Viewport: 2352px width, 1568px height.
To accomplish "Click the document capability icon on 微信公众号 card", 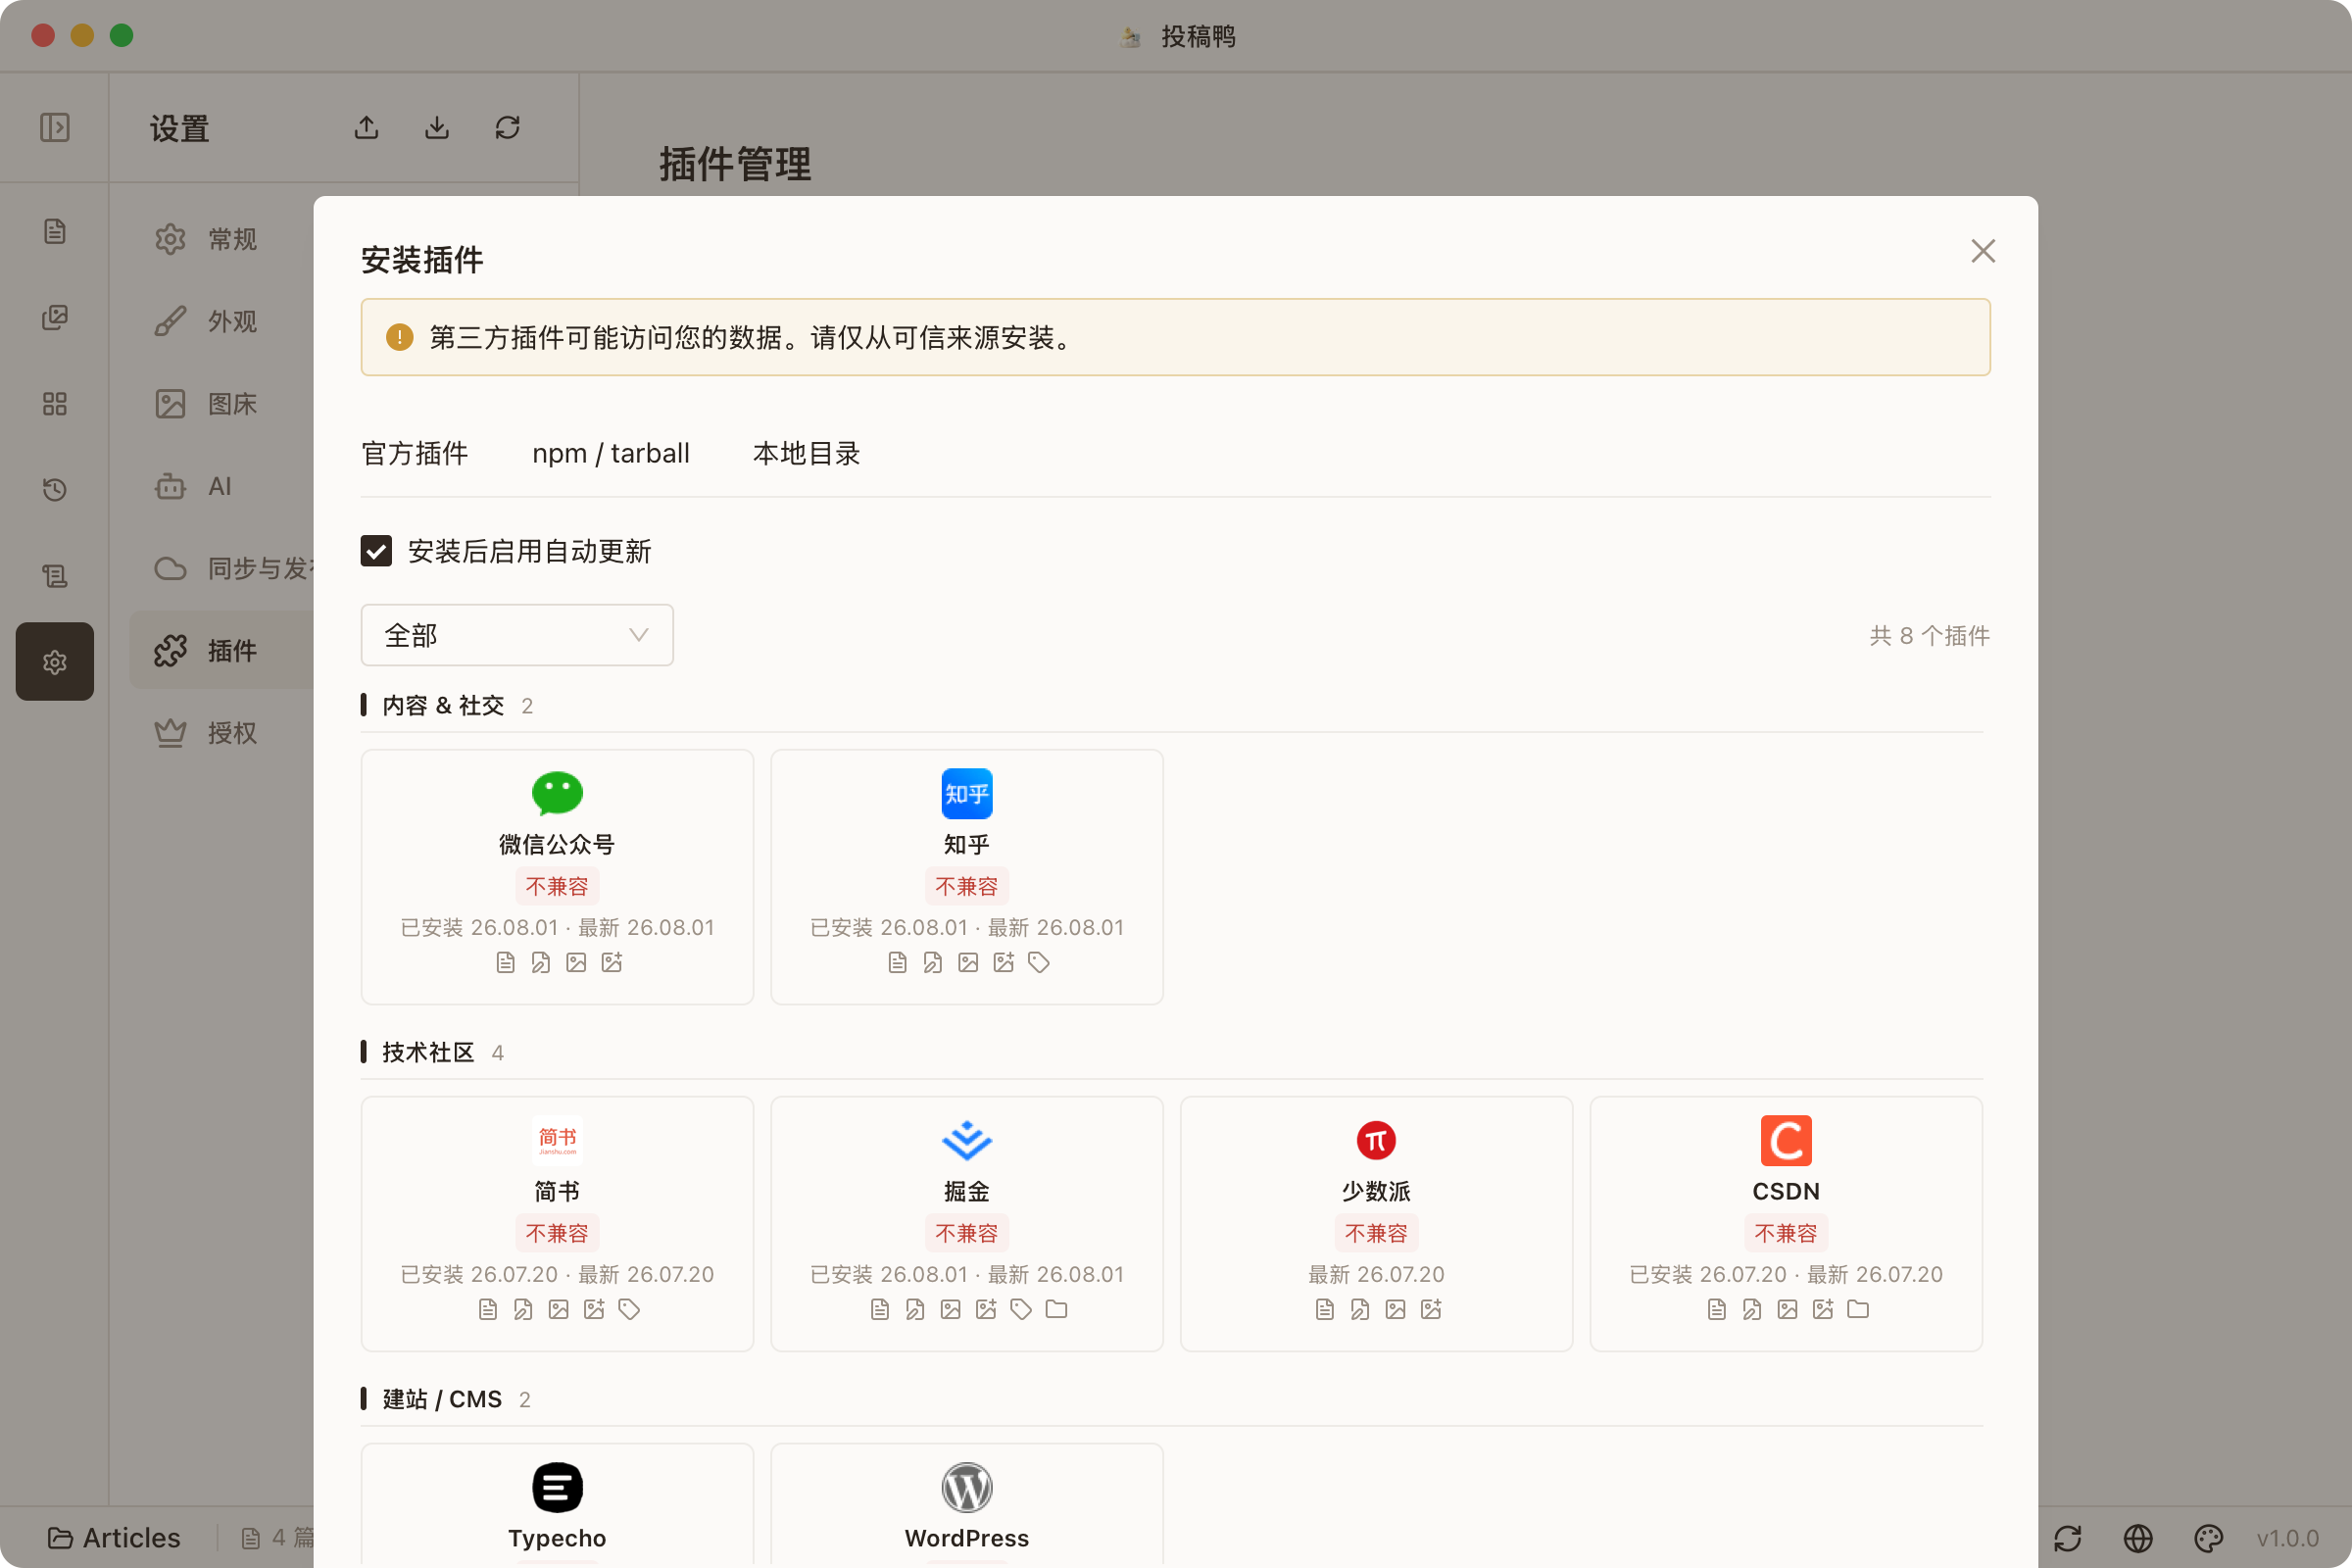I will pyautogui.click(x=505, y=963).
